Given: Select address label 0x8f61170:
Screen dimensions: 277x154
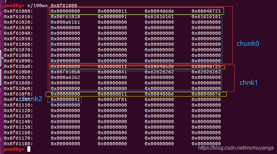Looking at the screenshot, I should (18, 138).
